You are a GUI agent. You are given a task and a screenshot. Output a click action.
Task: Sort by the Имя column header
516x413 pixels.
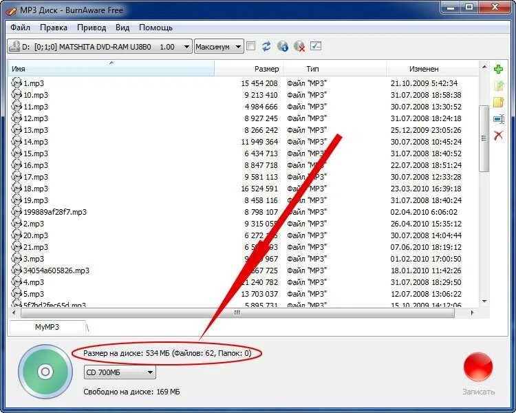click(x=111, y=69)
